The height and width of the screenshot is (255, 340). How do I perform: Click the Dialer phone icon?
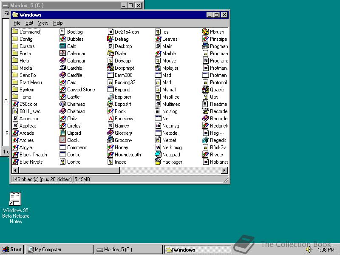coord(110,54)
